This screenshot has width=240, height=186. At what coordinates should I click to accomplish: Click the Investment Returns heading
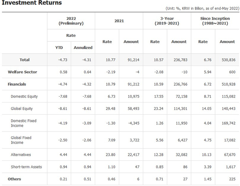32,3
